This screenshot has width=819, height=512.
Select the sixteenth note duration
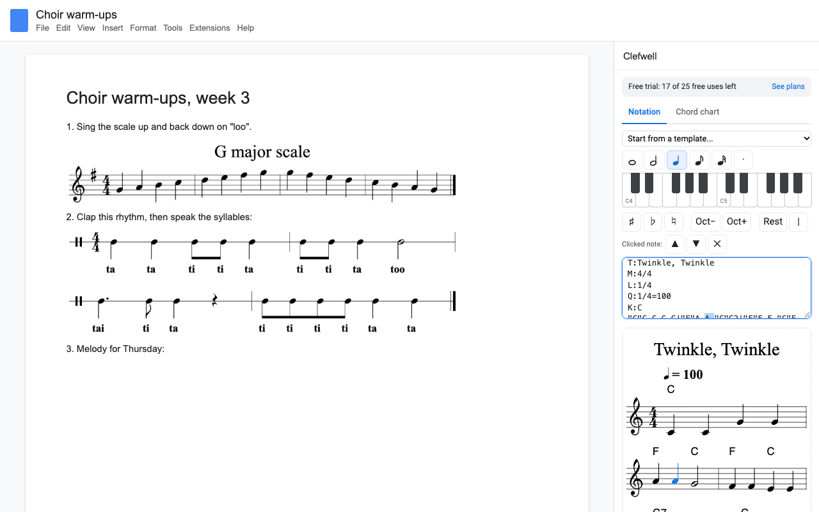pyautogui.click(x=721, y=160)
